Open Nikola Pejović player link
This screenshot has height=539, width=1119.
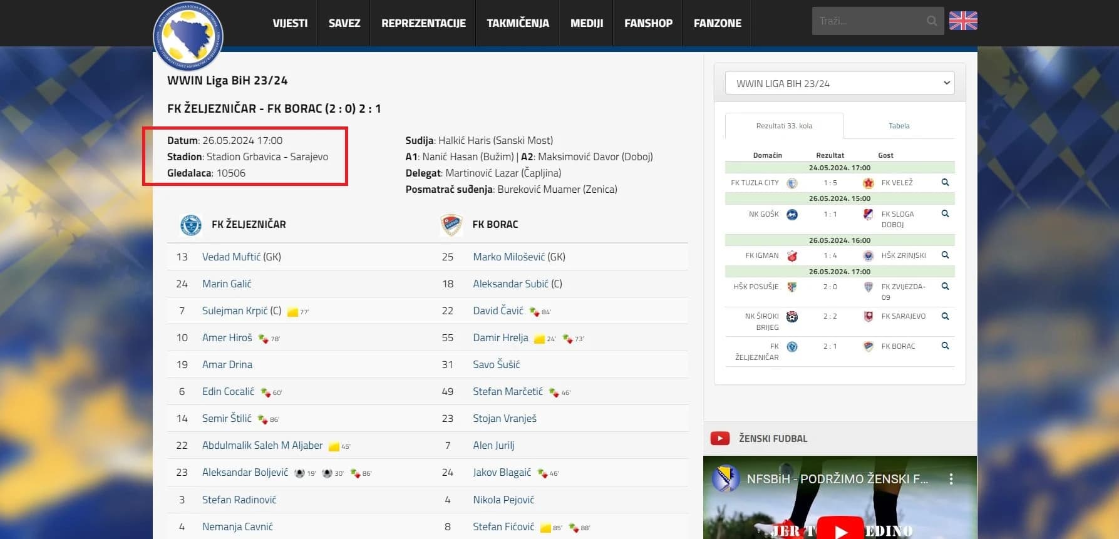click(x=503, y=500)
